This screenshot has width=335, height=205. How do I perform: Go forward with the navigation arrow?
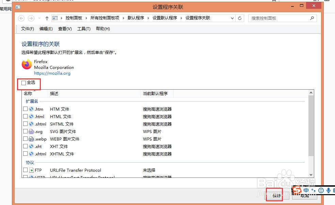point(31,18)
